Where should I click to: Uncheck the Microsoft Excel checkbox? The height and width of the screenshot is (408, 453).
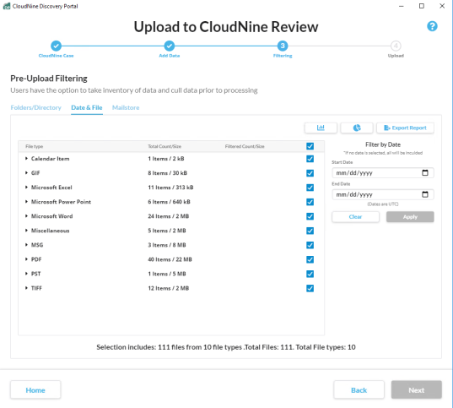coord(310,188)
